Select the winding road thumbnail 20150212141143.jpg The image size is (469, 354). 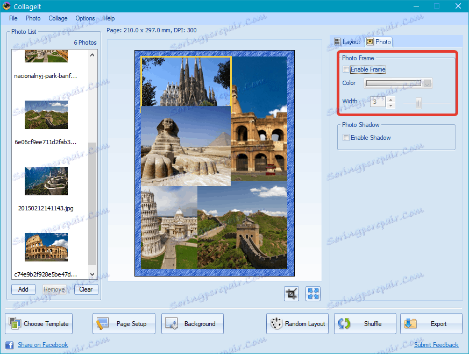click(x=46, y=181)
